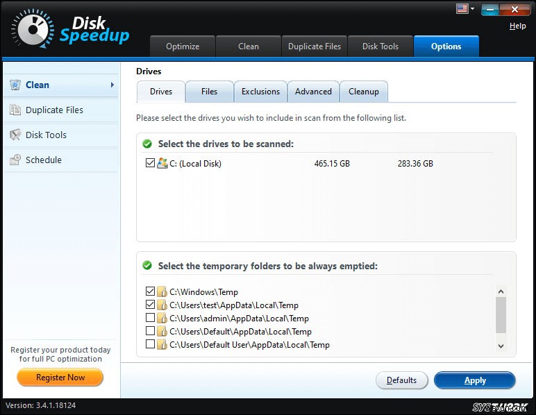Viewport: 536px width, 415px height.
Task: Click folder icon for admin AppData Temp
Action: point(162,319)
